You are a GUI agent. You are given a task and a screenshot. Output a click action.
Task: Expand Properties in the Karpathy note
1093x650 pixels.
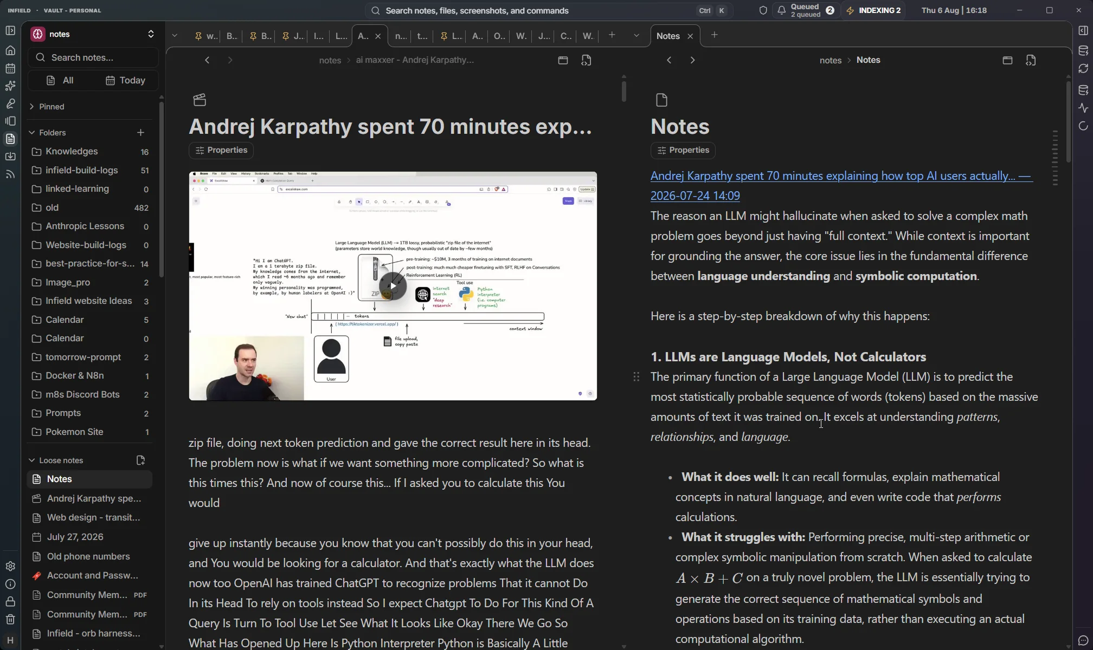coord(221,151)
